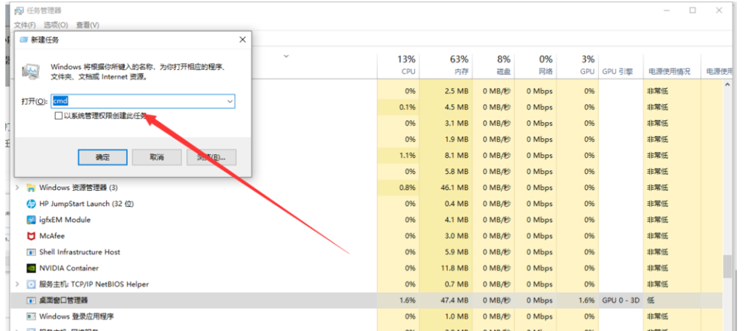
Task: Click the Windows 资源管理器 folder icon
Action: coord(31,188)
